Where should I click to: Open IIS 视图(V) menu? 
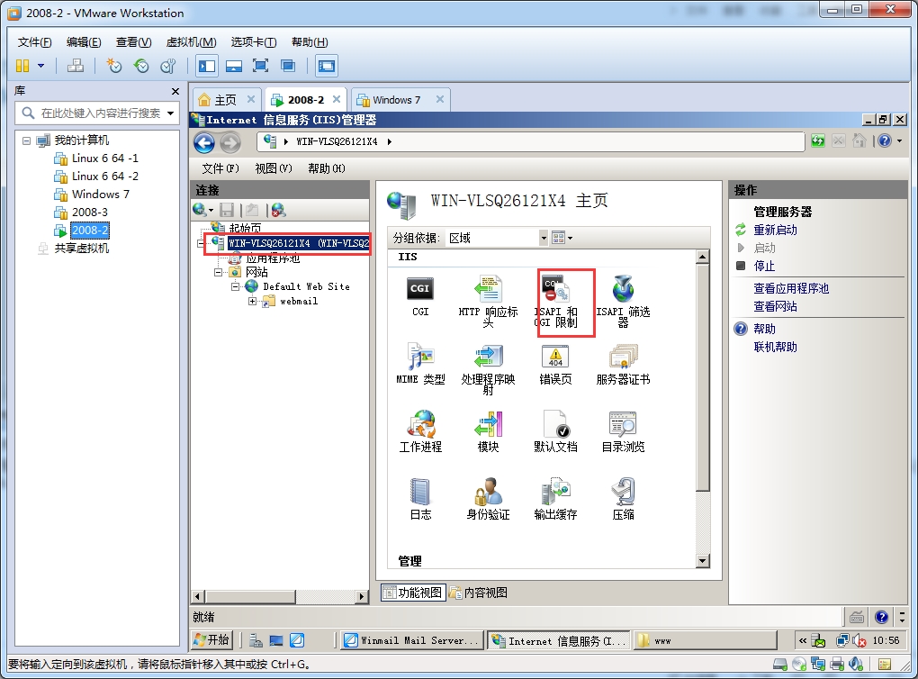click(274, 168)
